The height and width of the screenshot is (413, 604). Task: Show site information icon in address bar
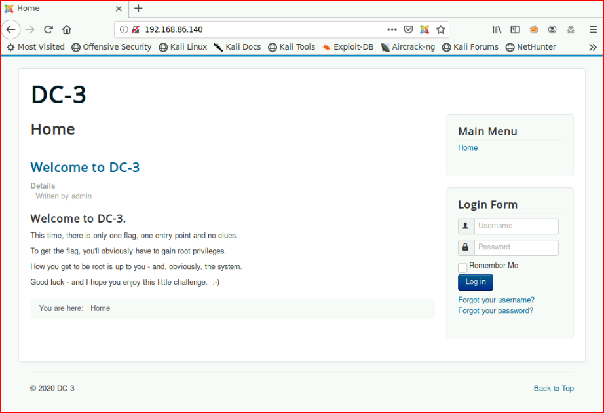tap(123, 29)
